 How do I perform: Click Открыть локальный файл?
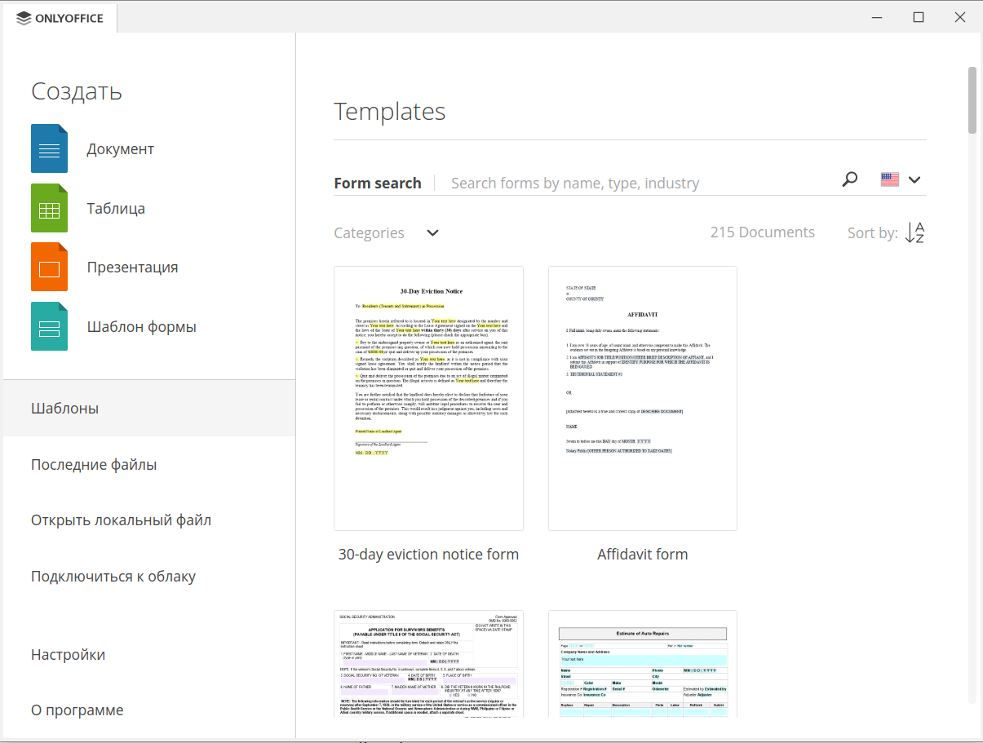121,520
